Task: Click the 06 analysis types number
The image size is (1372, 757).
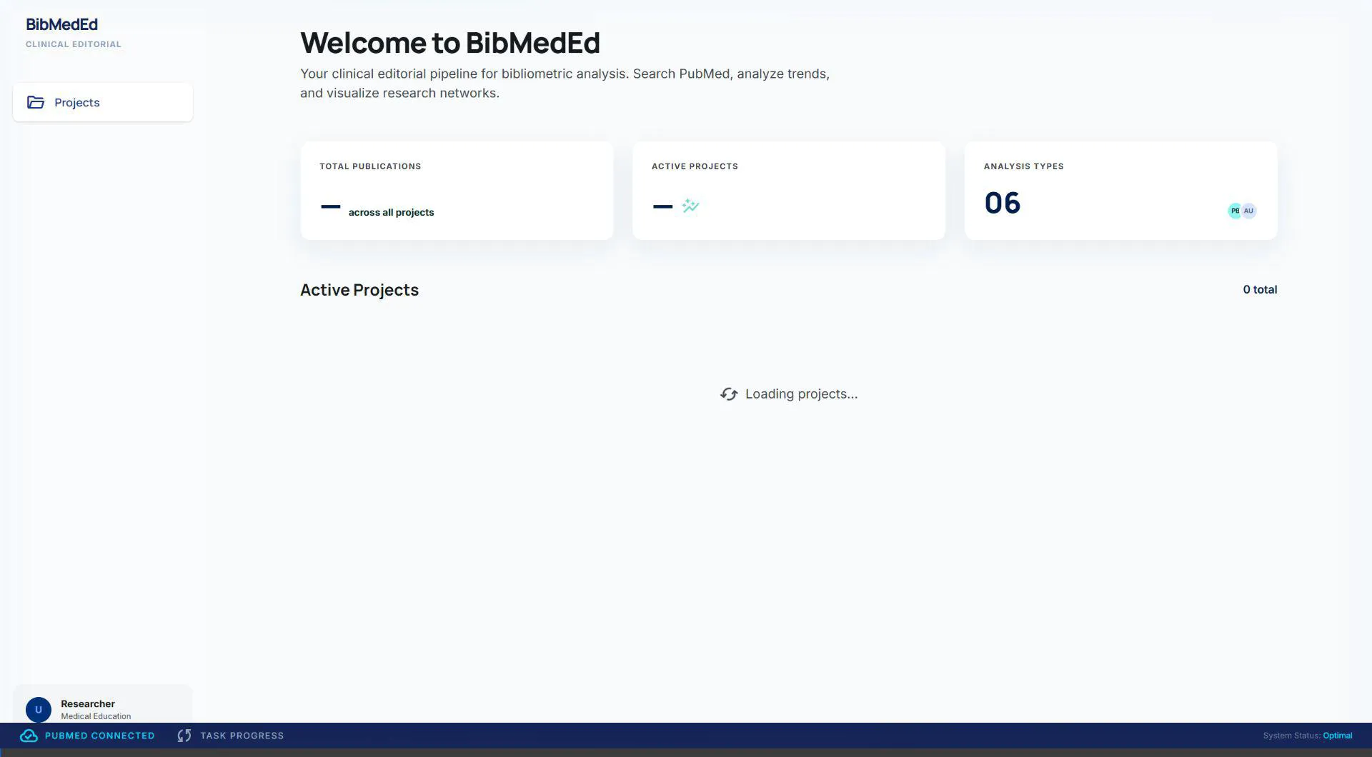Action: click(x=1003, y=203)
